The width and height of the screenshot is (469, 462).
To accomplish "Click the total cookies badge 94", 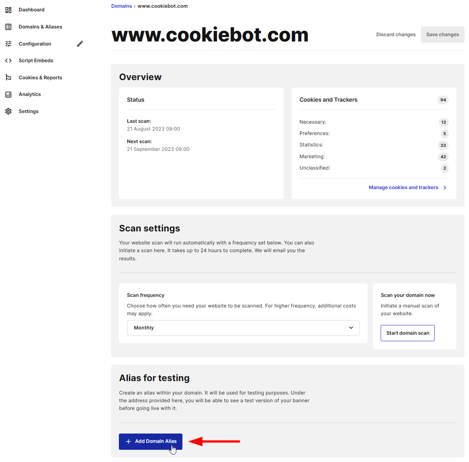I will pyautogui.click(x=443, y=100).
